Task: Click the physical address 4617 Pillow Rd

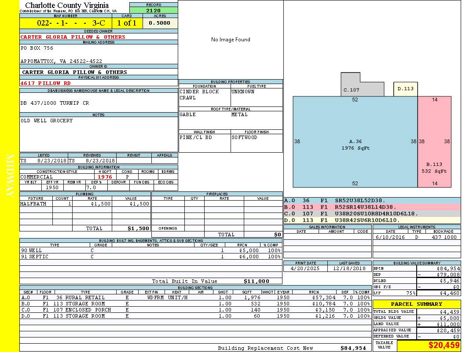Action: click(x=46, y=83)
